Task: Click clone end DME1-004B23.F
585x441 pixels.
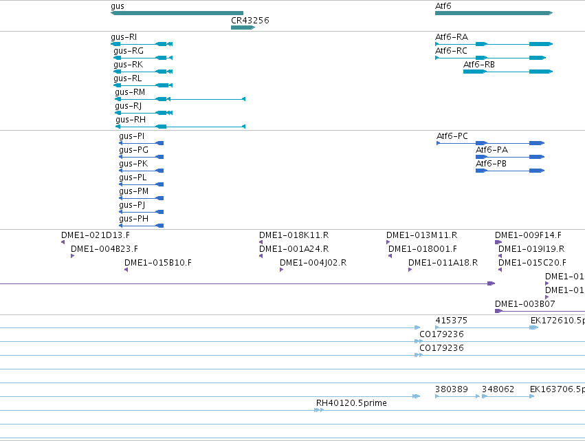Action: 72,256
